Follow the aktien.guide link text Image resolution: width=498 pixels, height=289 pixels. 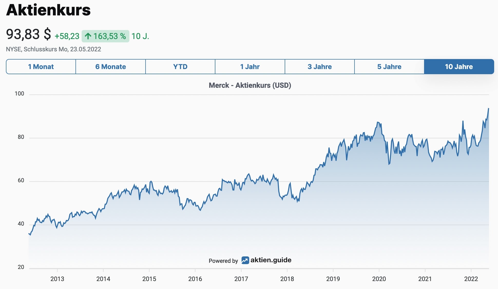click(271, 260)
